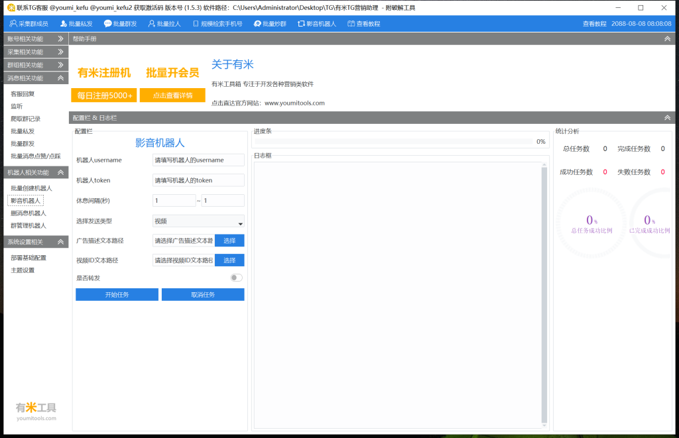Open the 批量拉人 toolbar item
Image resolution: width=679 pixels, height=438 pixels.
164,24
